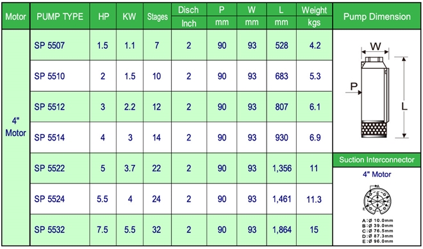This screenshot has height=249, width=423.
Task: Select the SP 5507 pump type cell
Action: pyautogui.click(x=60, y=45)
